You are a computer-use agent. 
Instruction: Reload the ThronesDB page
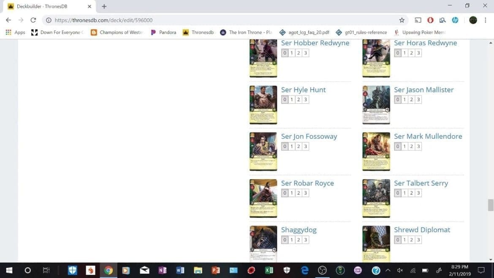(33, 20)
